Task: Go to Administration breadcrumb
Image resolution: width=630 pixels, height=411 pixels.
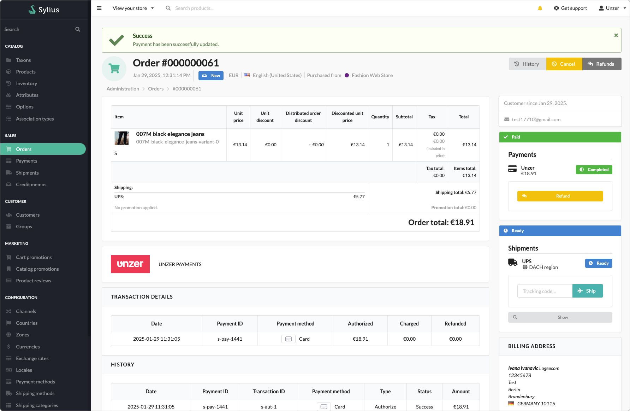Action: (x=123, y=89)
